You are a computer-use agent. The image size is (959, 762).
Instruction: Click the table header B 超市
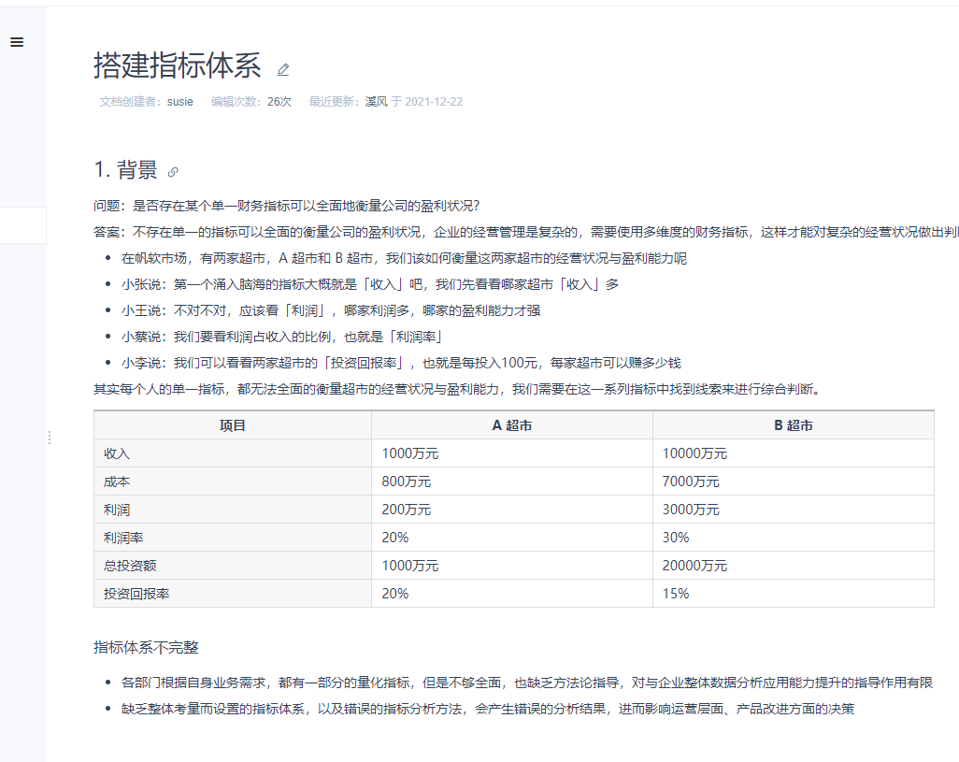pos(794,425)
